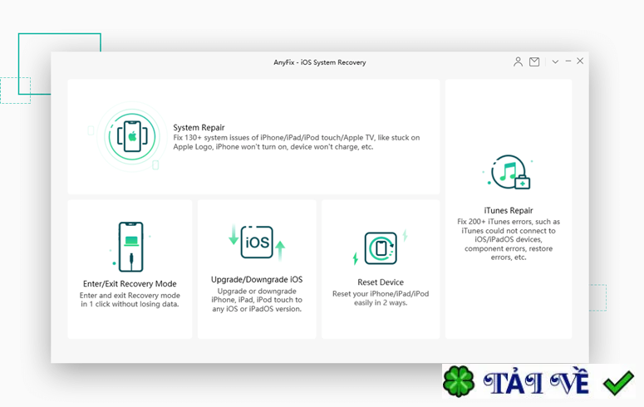Screen dimensions: 644x407
Task: Open the user account profile icon
Action: [x=518, y=61]
